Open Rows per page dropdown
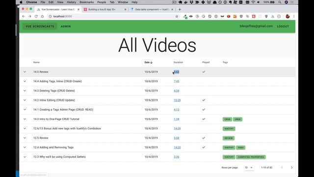The height and width of the screenshot is (177, 314). pos(249,168)
